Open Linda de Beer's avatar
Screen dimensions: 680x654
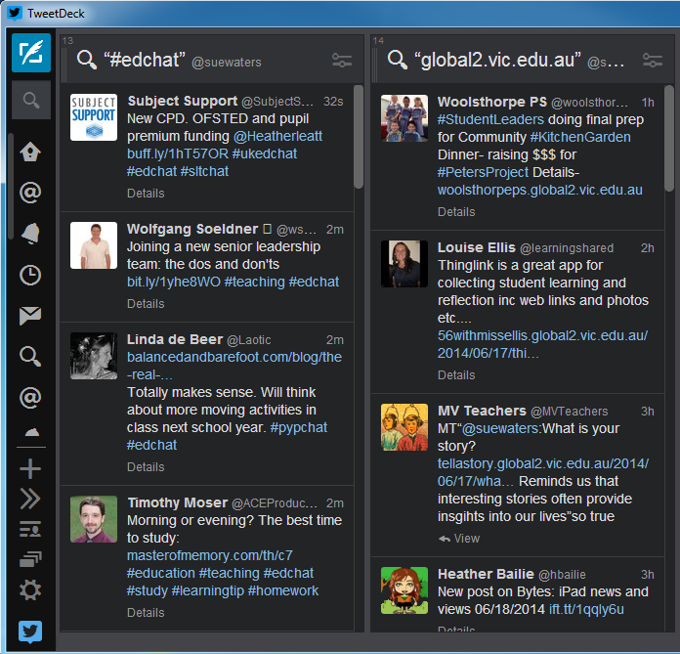(x=94, y=356)
